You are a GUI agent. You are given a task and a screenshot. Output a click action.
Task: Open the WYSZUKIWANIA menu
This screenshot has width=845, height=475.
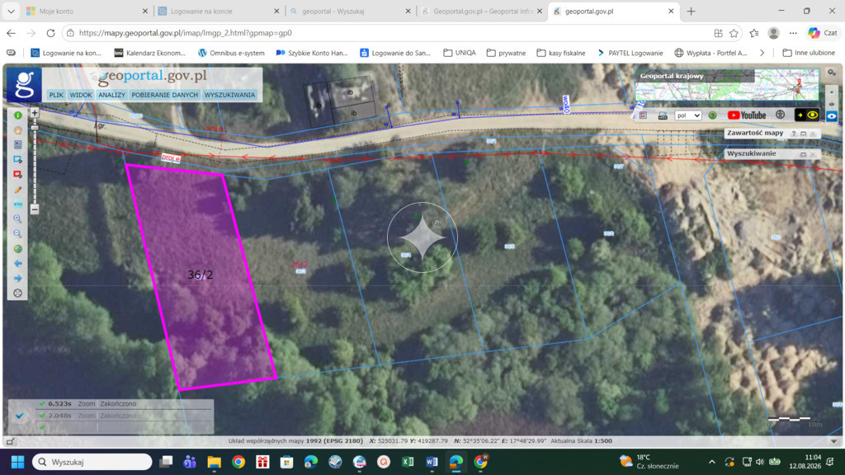click(x=229, y=95)
